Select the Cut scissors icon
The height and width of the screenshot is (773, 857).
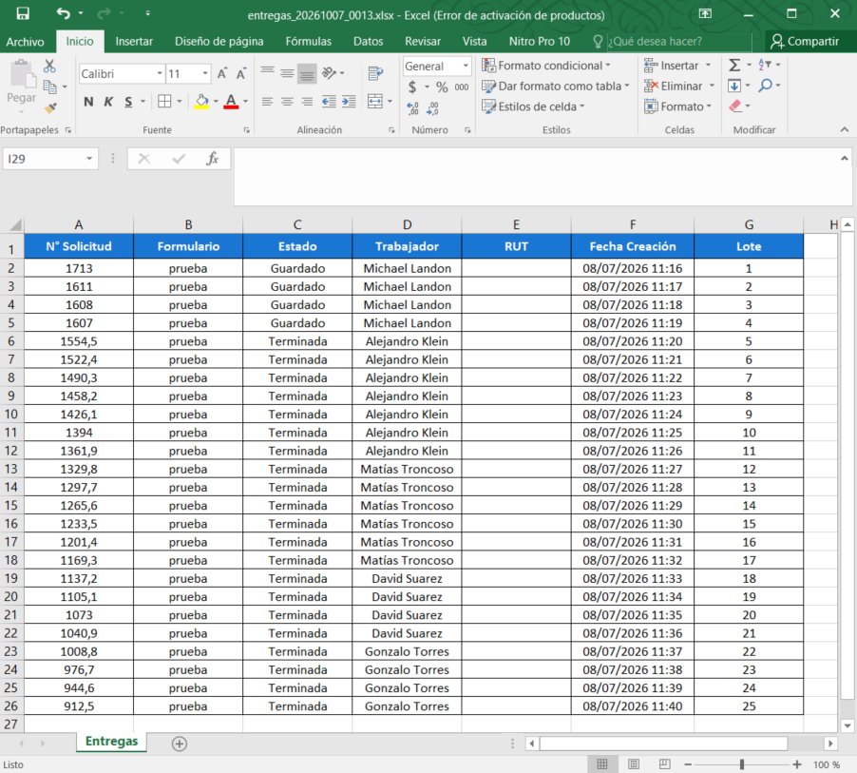point(49,67)
